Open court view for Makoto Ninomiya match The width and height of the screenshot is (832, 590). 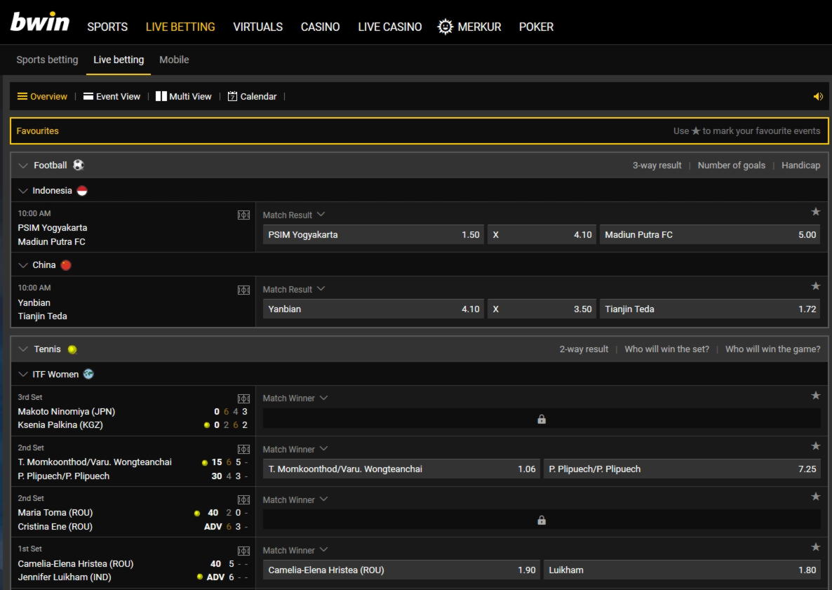(x=243, y=398)
